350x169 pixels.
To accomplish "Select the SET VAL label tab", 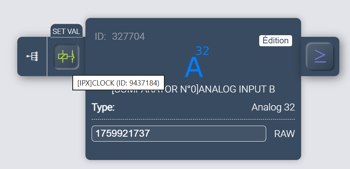I will [x=67, y=31].
